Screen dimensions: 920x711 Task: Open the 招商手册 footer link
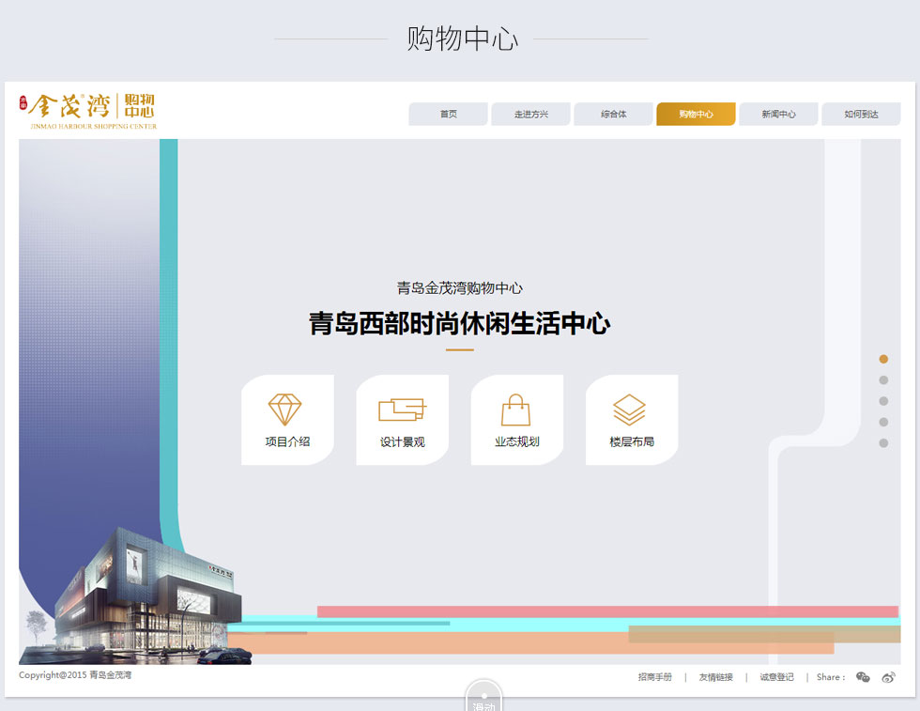tap(654, 677)
